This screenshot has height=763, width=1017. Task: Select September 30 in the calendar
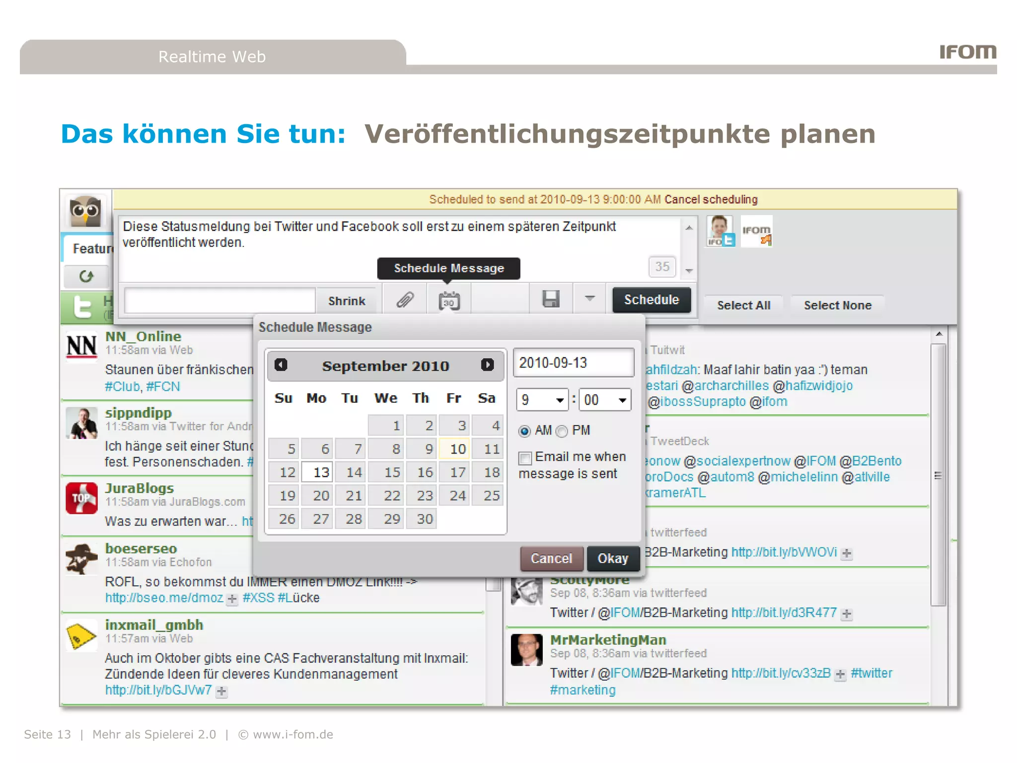pos(421,519)
